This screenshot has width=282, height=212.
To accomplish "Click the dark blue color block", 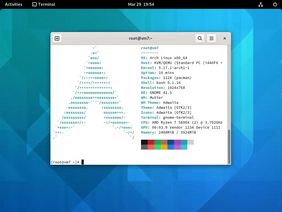I will click(x=171, y=142).
